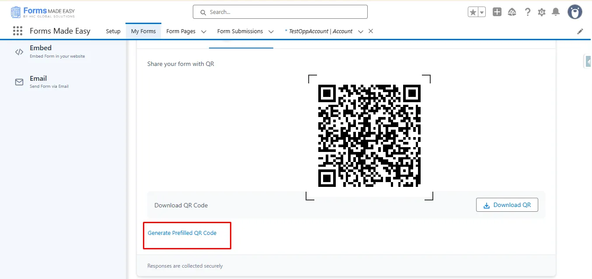Click 'Embed Form in your website' subtitle
The image size is (592, 279).
click(x=57, y=56)
